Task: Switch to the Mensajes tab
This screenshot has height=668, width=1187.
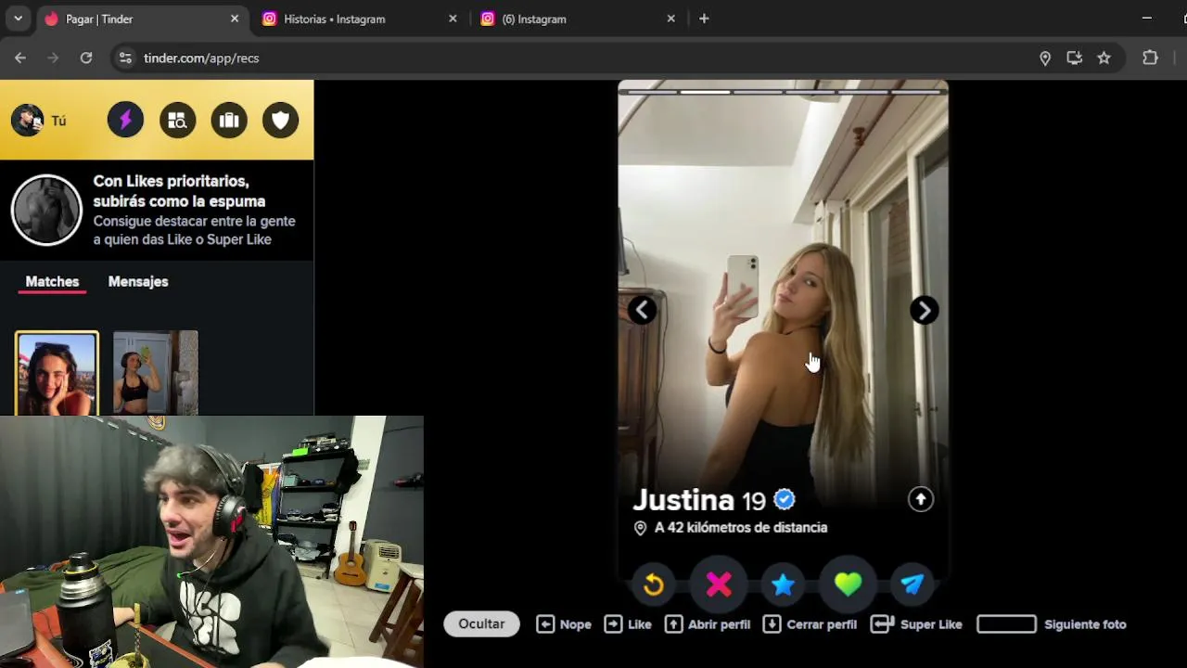Action: click(138, 281)
